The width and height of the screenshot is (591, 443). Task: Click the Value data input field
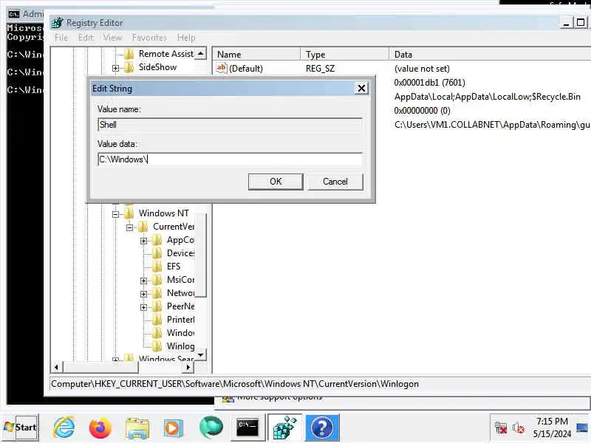230,159
